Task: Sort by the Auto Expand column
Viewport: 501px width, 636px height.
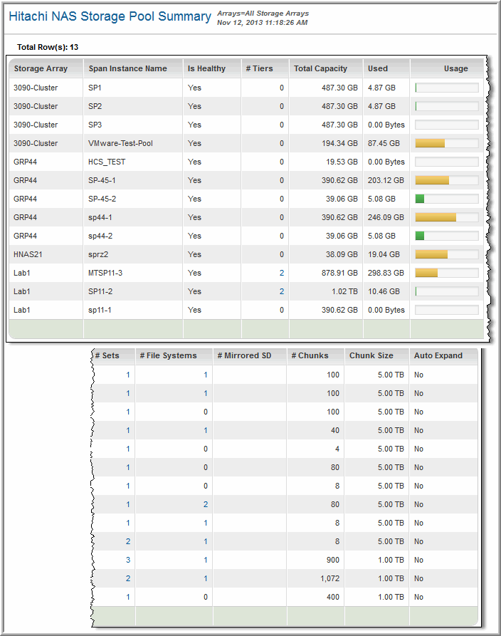Action: click(438, 355)
